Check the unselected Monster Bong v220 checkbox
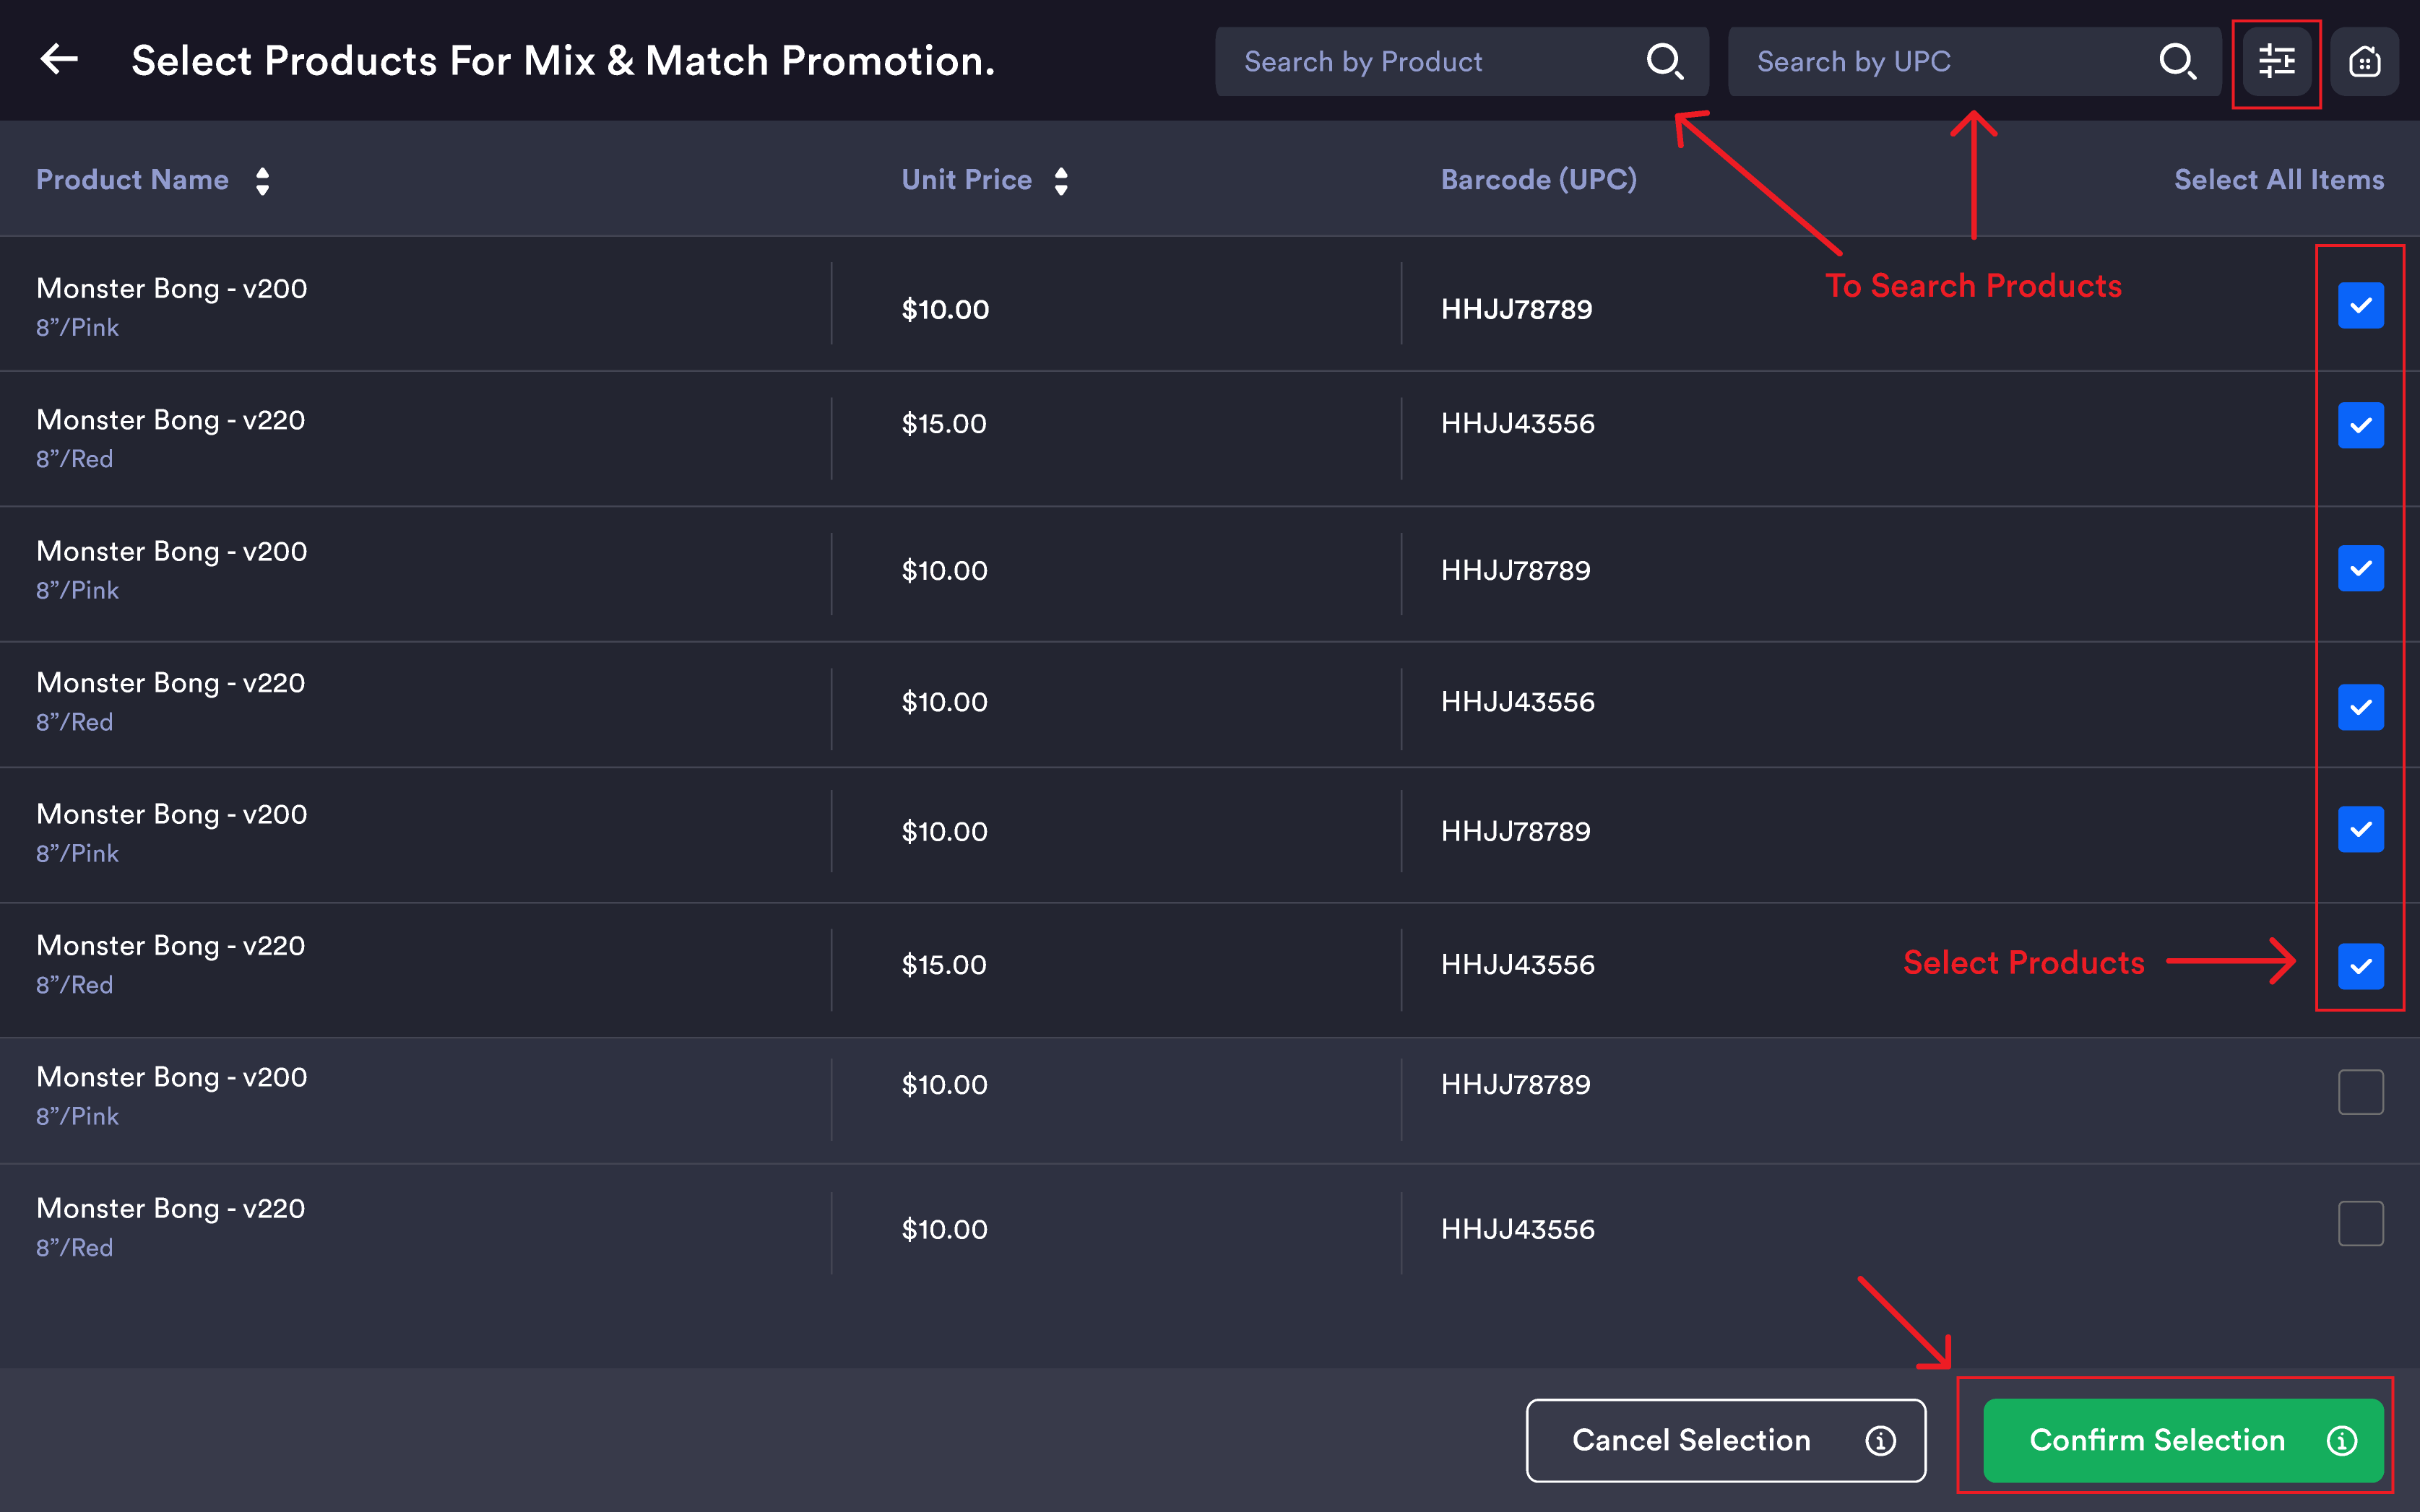Viewport: 2420px width, 1512px height. click(x=2360, y=1223)
